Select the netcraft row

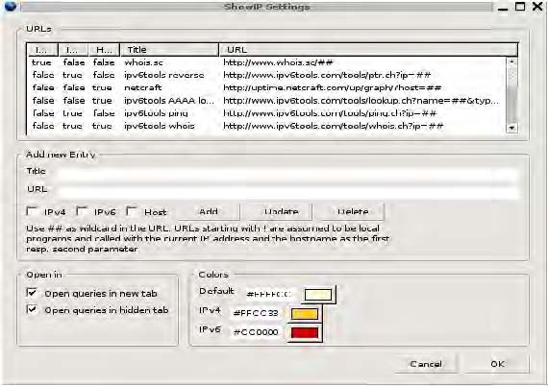pos(266,87)
